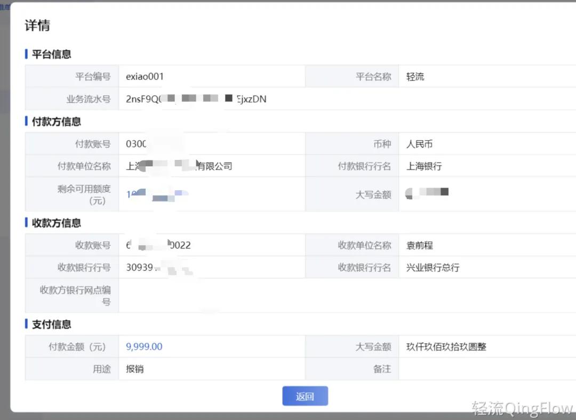Click the 平台编号 label

pos(93,76)
